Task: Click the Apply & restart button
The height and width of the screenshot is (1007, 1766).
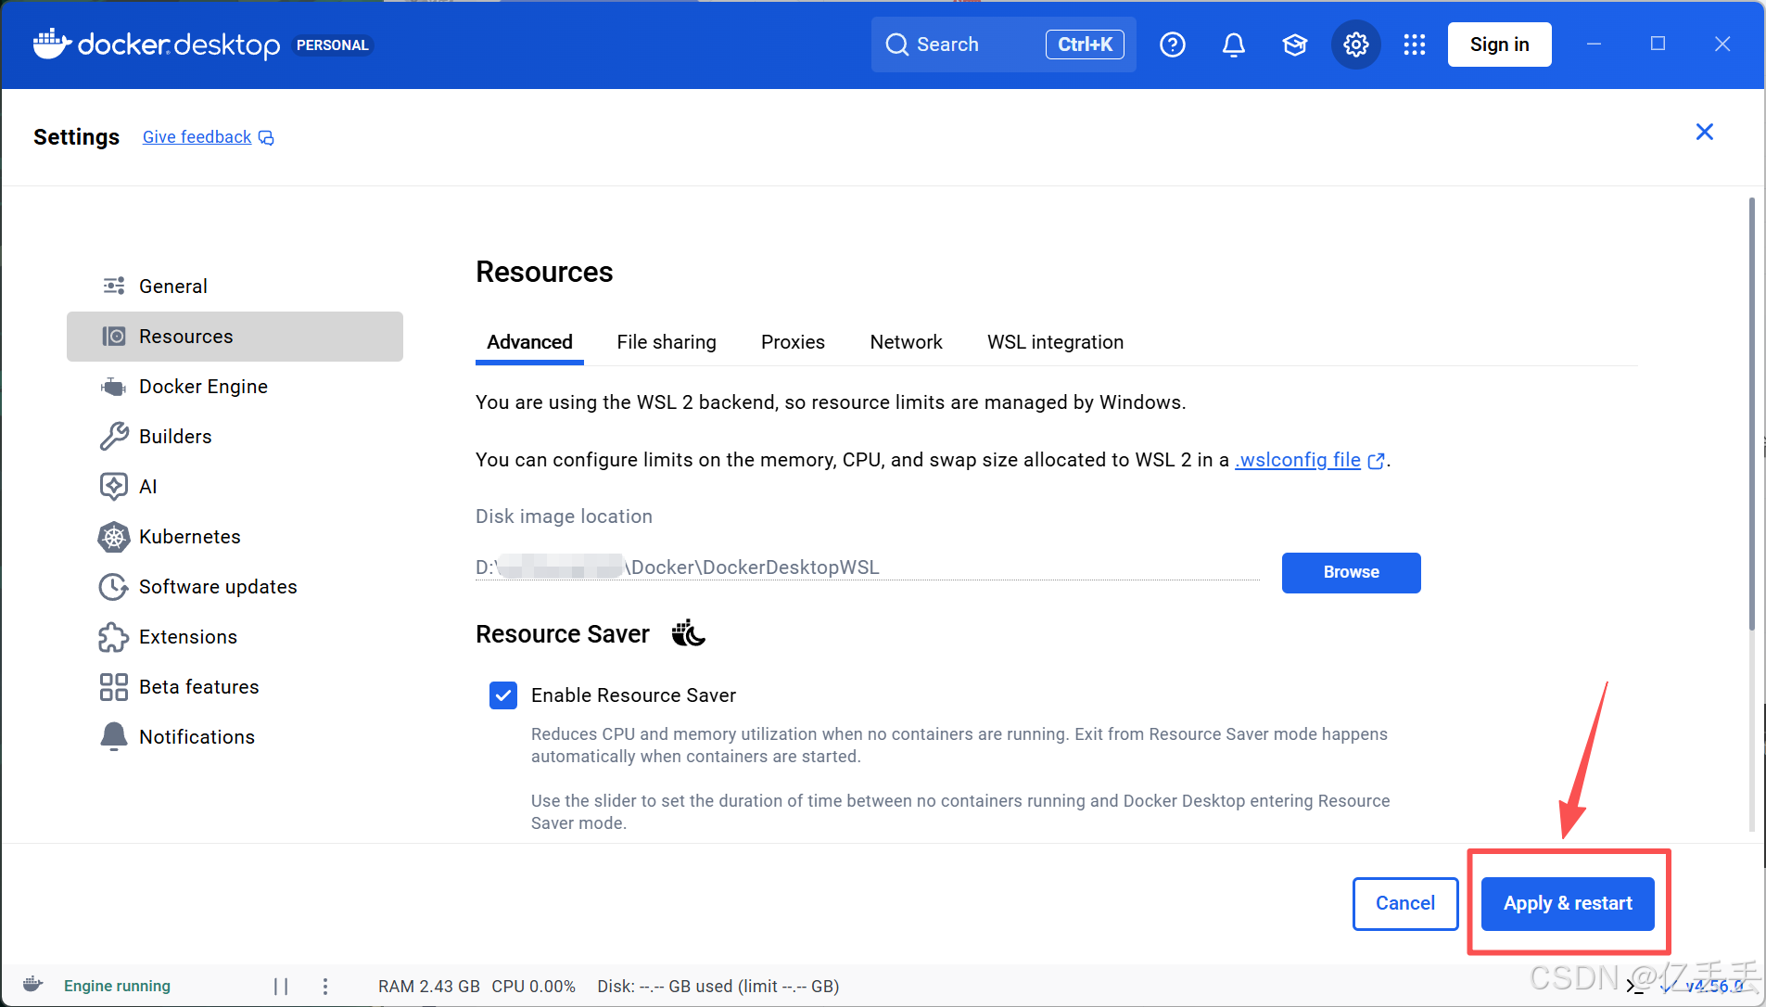Action: (1568, 903)
